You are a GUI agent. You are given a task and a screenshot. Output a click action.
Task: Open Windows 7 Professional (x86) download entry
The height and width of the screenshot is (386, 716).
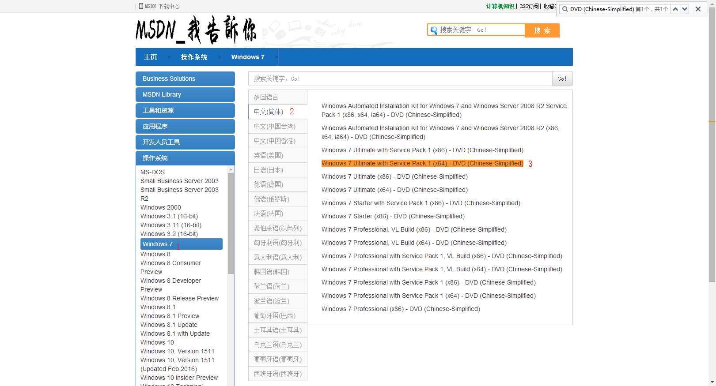click(x=401, y=309)
